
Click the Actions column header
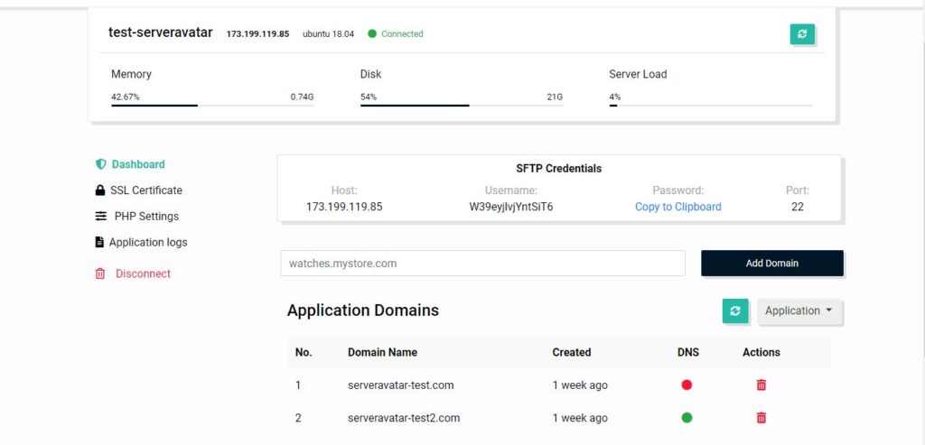coord(761,352)
